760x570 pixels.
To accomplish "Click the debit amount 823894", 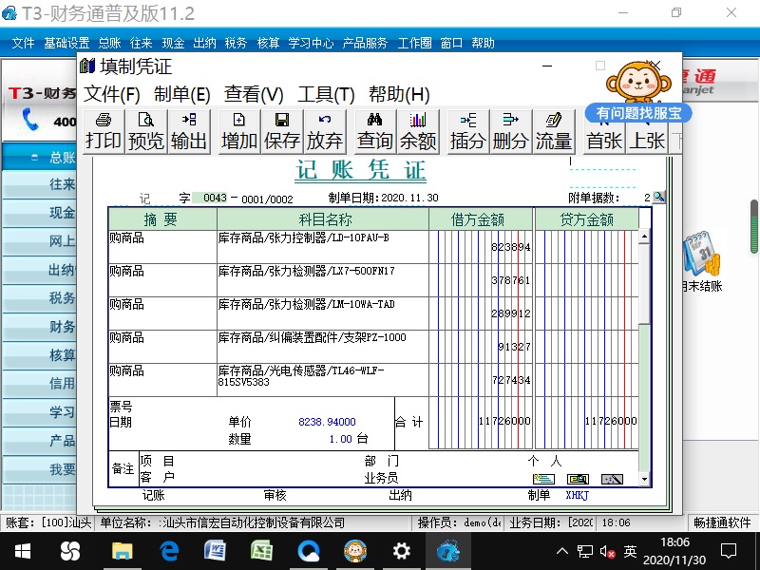I will click(511, 247).
